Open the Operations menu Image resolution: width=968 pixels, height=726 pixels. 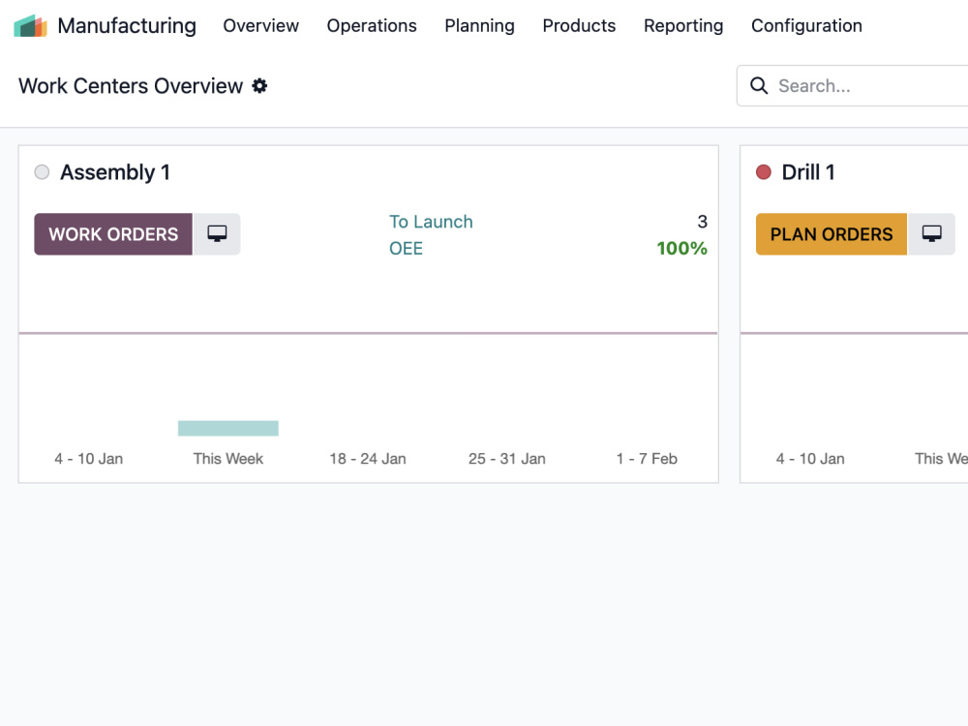pos(372,26)
